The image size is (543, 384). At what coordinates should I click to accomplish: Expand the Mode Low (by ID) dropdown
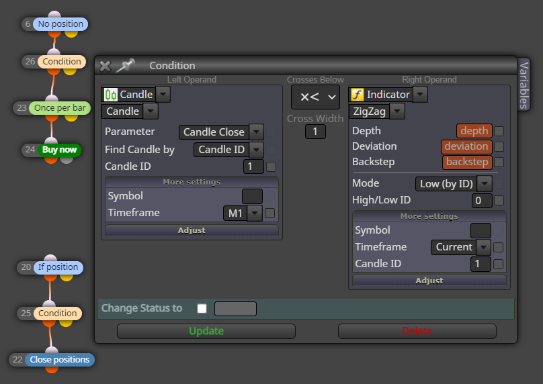[x=485, y=184]
